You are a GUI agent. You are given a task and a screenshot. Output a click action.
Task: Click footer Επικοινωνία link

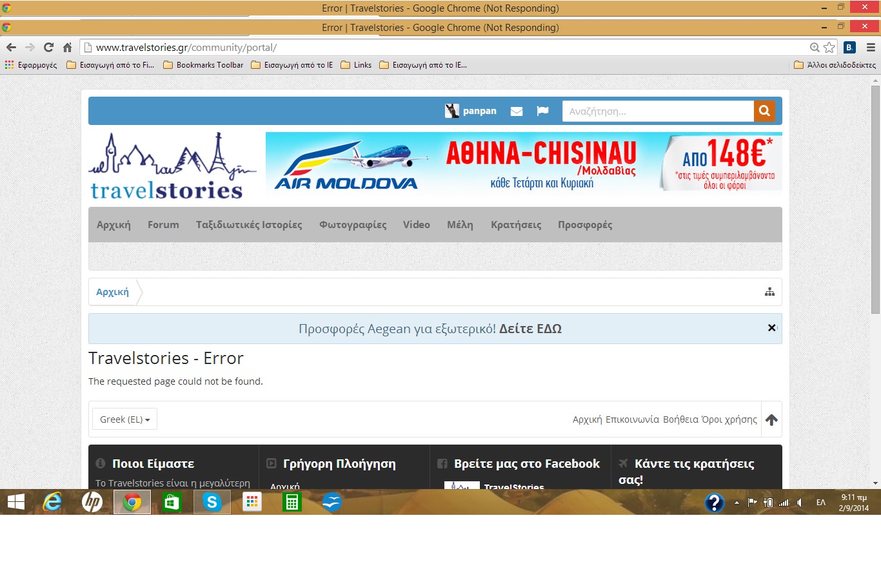pos(632,419)
